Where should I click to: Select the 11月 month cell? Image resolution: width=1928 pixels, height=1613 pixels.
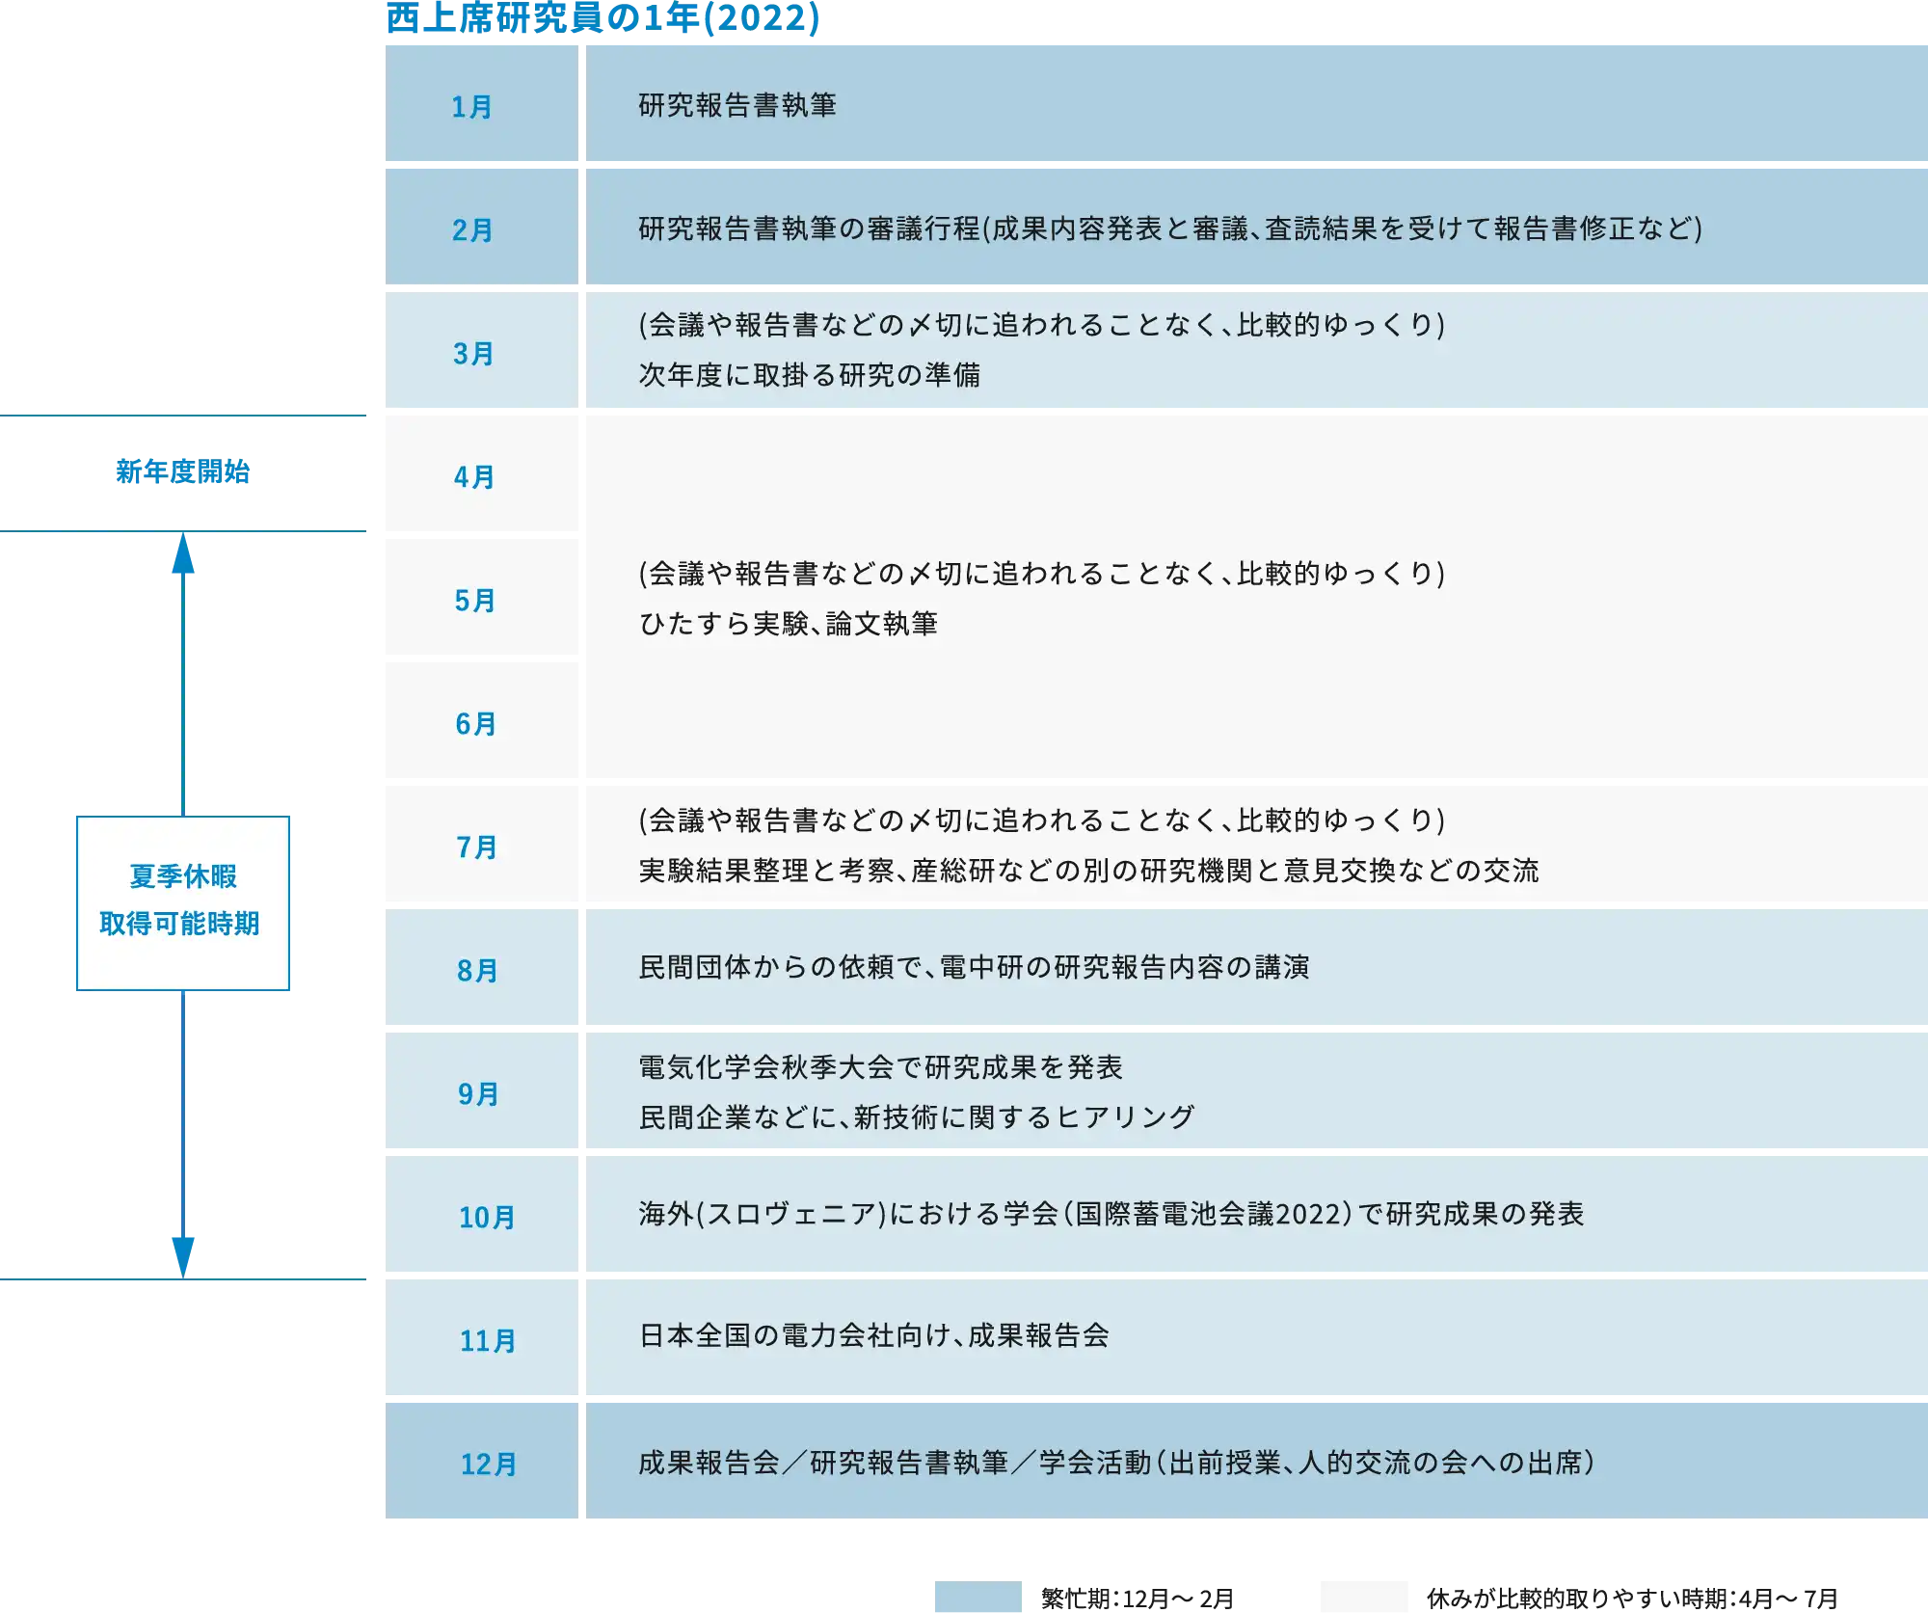coord(482,1337)
